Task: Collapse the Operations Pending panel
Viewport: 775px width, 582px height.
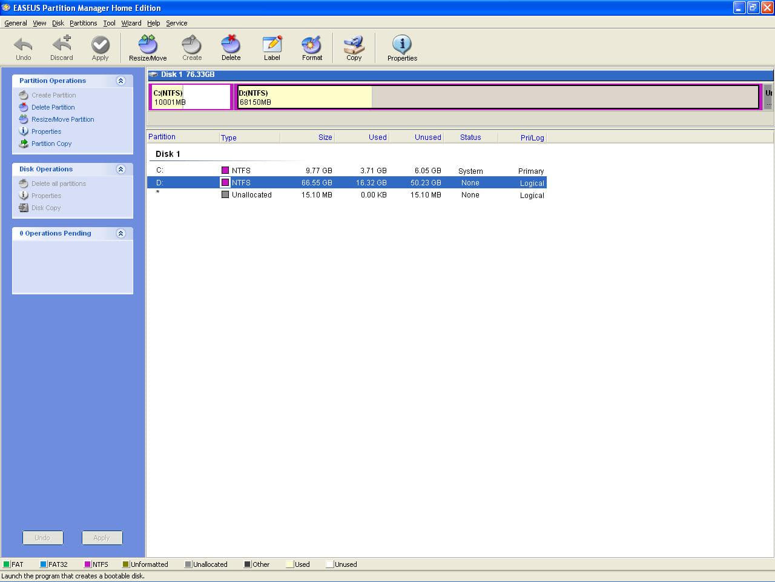Action: (x=120, y=233)
